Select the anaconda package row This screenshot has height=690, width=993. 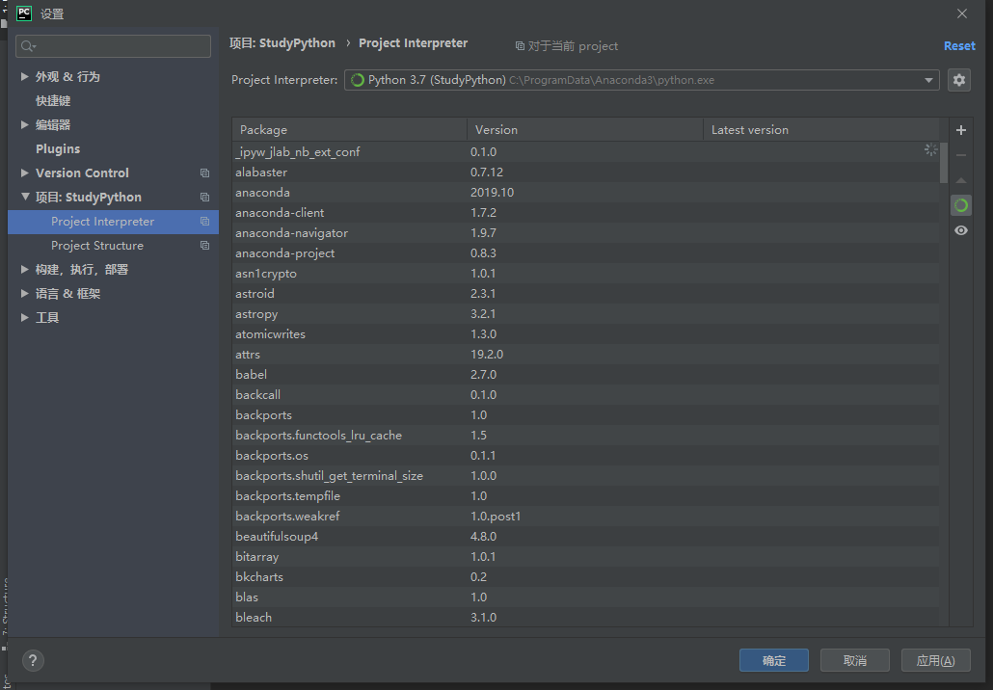coord(586,193)
